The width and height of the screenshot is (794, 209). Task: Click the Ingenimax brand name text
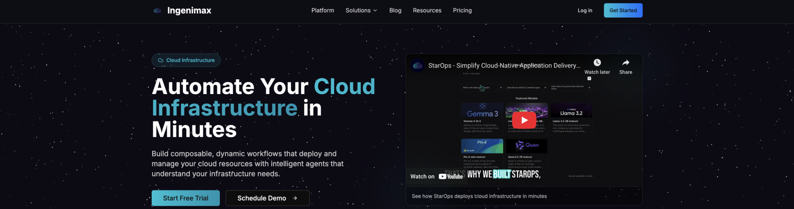tap(189, 10)
